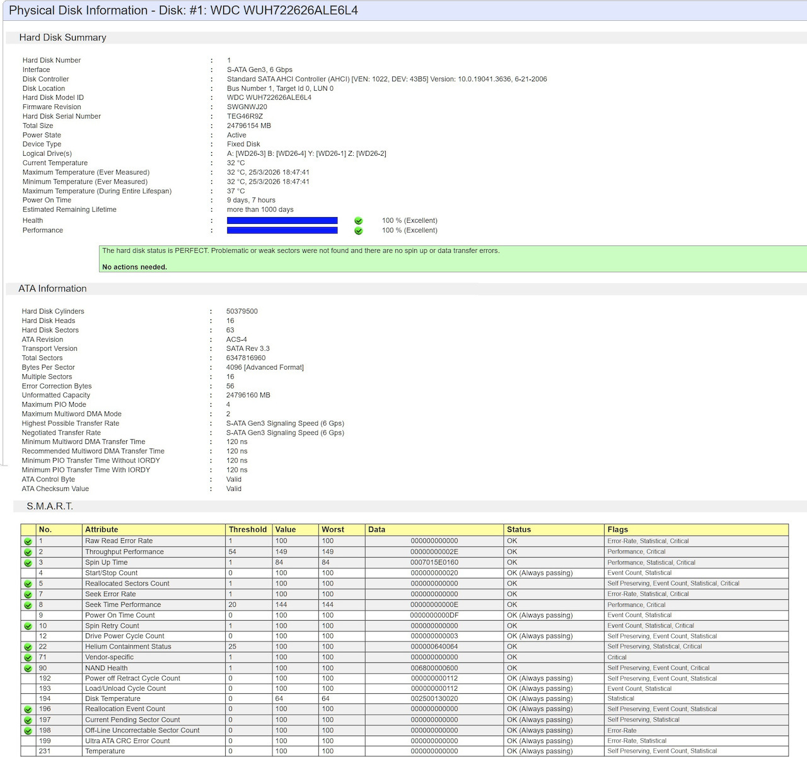This screenshot has width=807, height=757.
Task: Click the 'Critical' flag in Vendor-specific row
Action: tap(617, 657)
